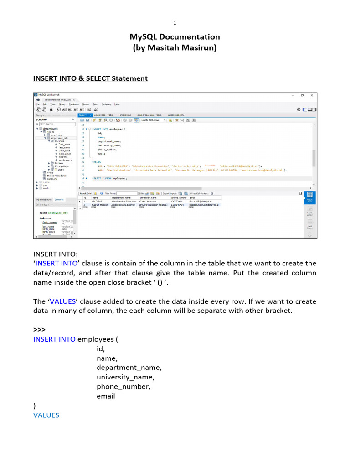Click the Workbench home icon
This screenshot has width=350, height=467.
coord(38,100)
